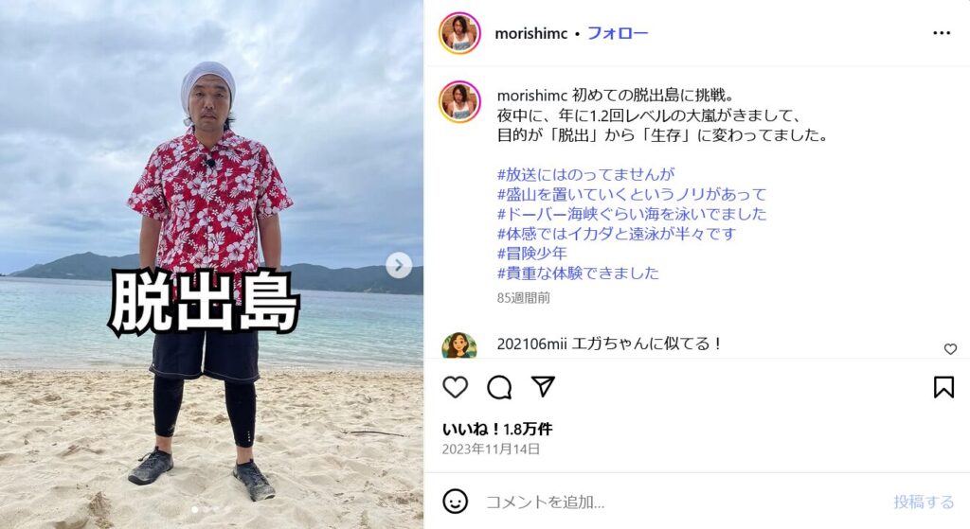Open comments via speech bubble icon
The height and width of the screenshot is (529, 970).
499,387
